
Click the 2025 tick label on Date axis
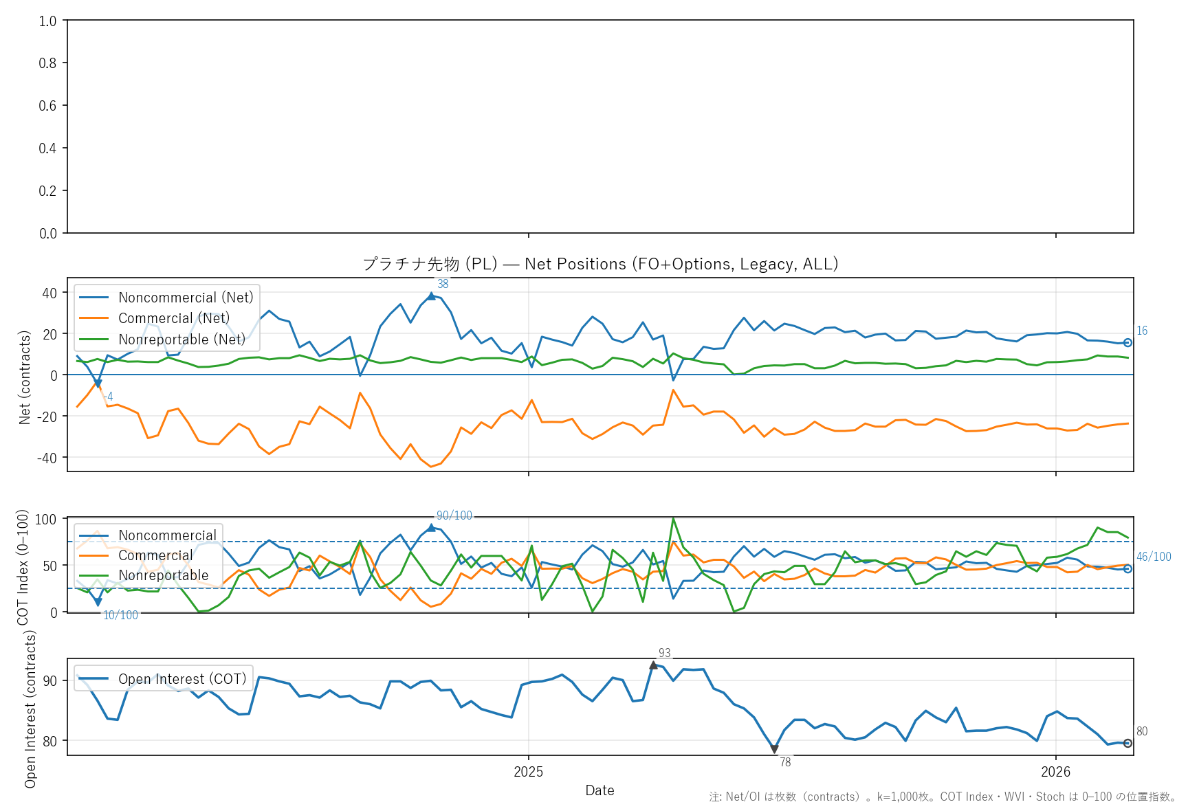(x=528, y=772)
